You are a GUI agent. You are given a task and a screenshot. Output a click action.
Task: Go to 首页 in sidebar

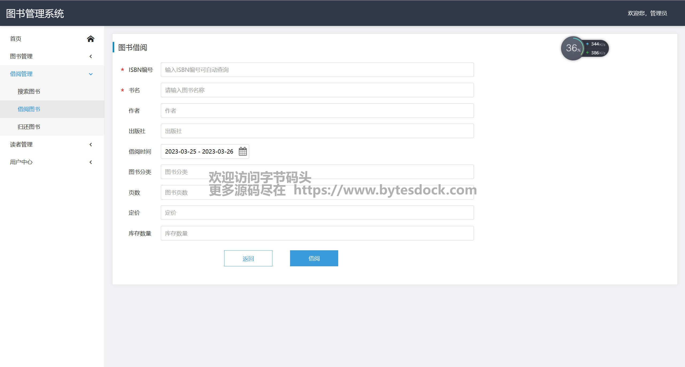pos(16,39)
